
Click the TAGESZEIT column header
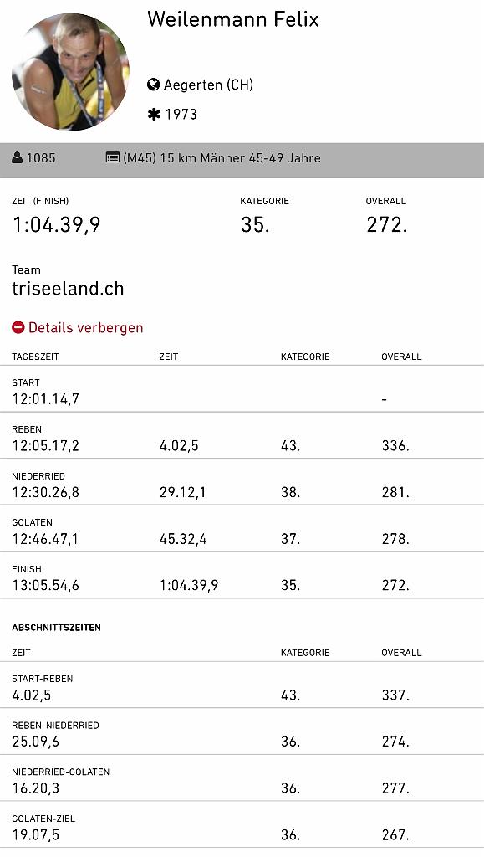[x=35, y=357]
